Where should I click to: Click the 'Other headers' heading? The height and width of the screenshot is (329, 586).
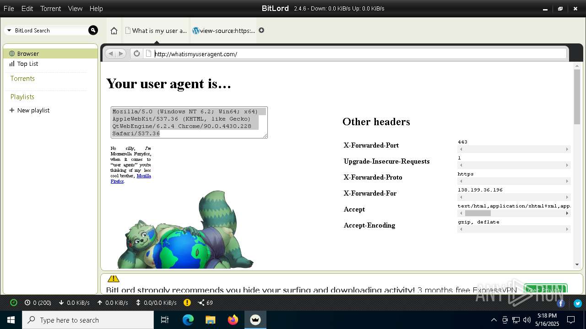tap(376, 122)
